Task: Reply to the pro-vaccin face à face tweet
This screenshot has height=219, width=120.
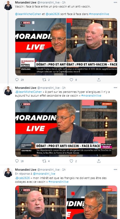Action: coord(17,80)
